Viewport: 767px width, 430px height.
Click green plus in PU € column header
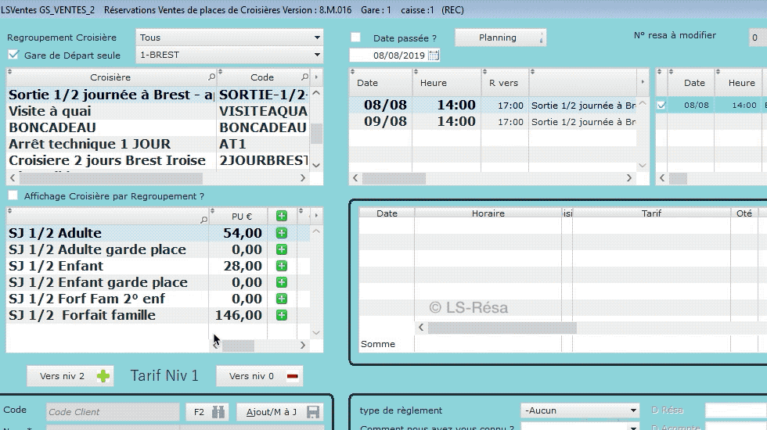282,217
